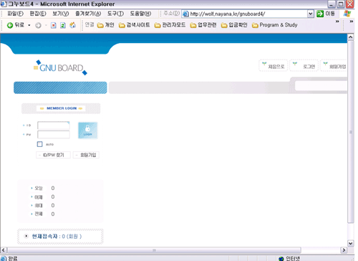
Task: Click the PW password input field
Action: (x=54, y=134)
